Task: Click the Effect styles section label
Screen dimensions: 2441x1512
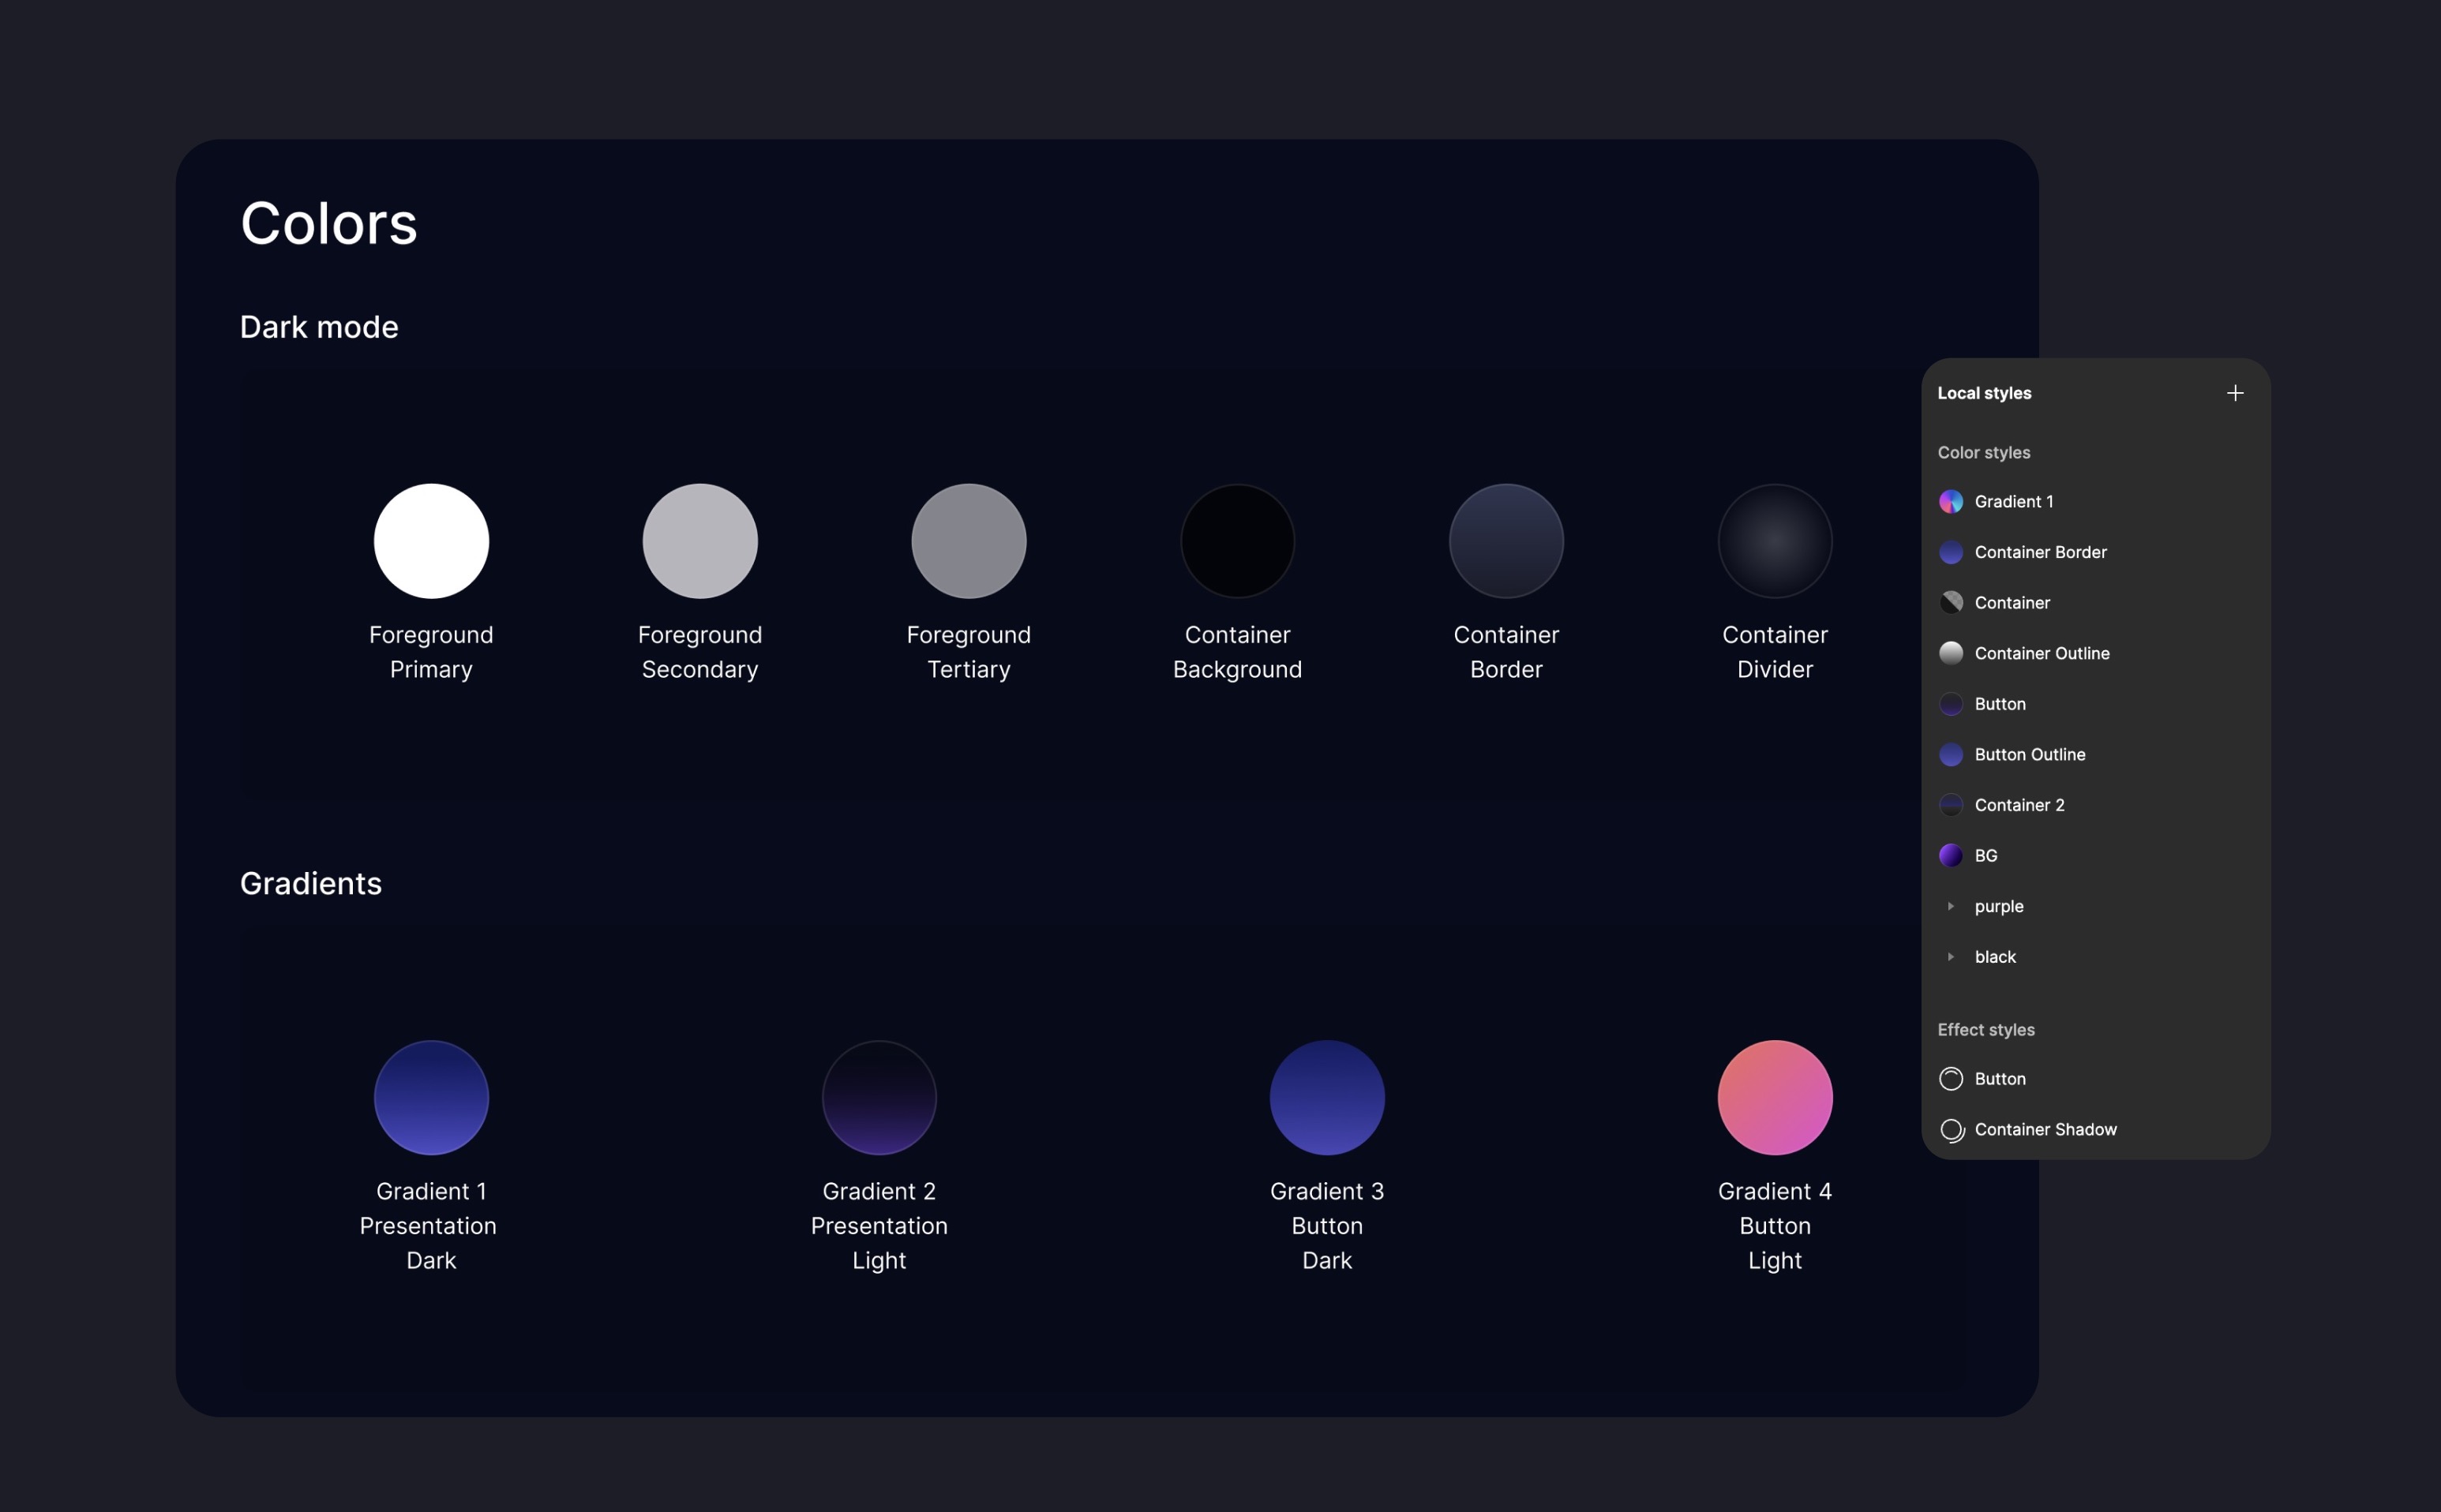Action: click(1985, 1030)
